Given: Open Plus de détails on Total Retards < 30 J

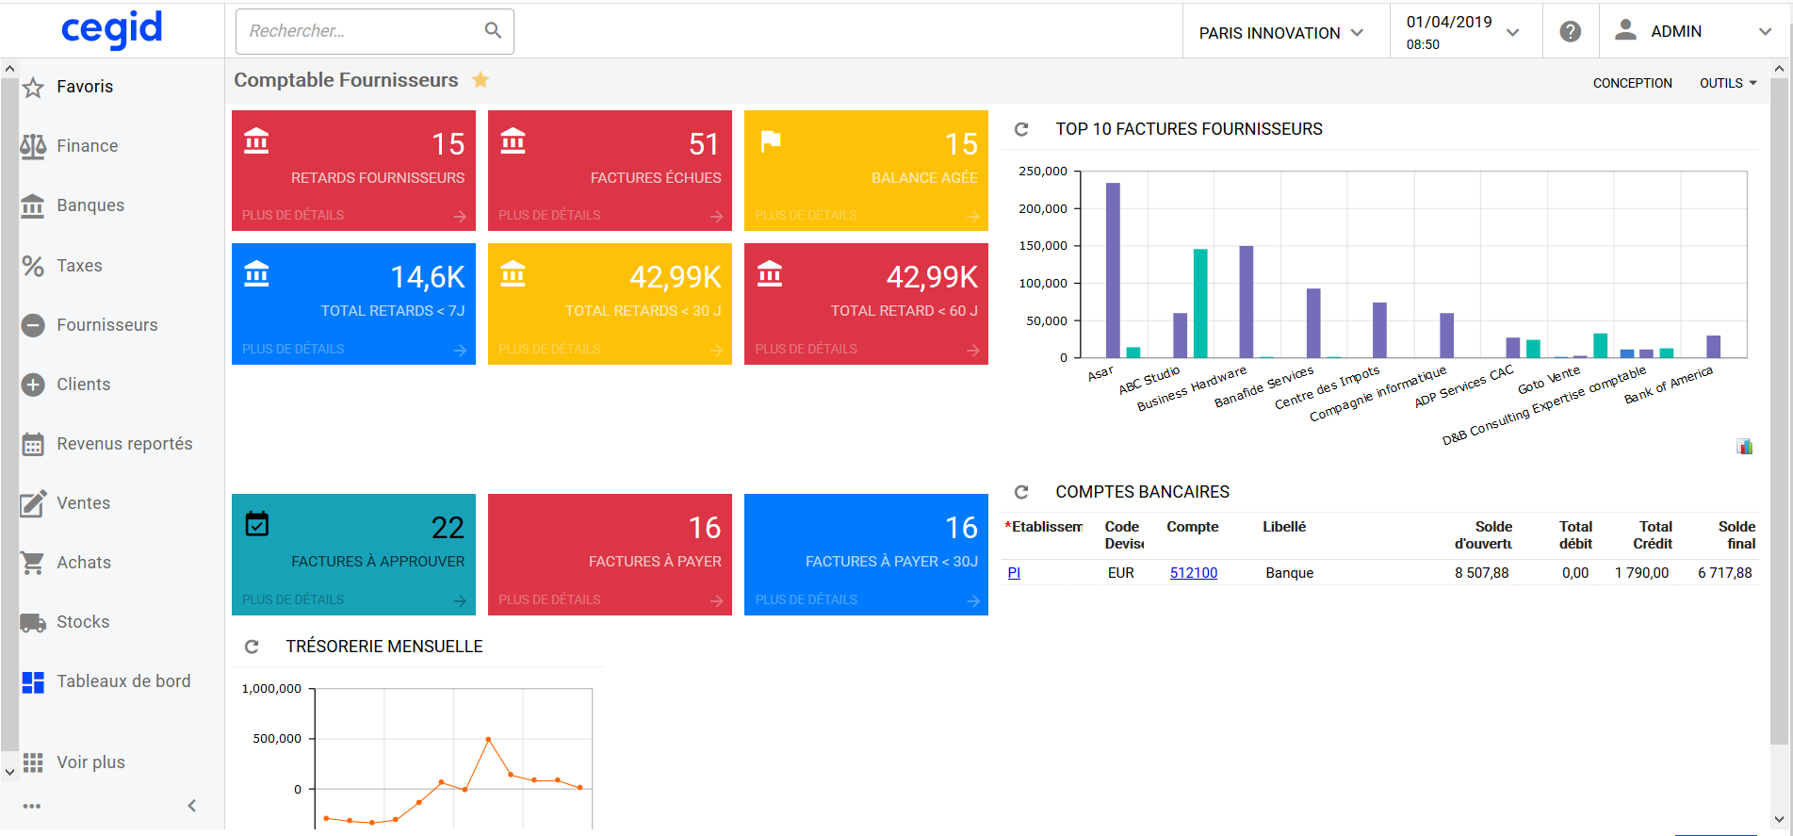Looking at the screenshot, I should click(549, 350).
